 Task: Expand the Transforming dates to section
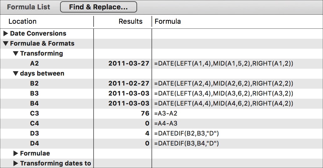point(16,163)
